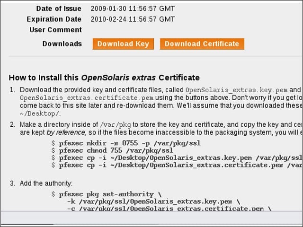Select the Expiration Date label
The image size is (303, 227).
pyautogui.click(x=54, y=19)
